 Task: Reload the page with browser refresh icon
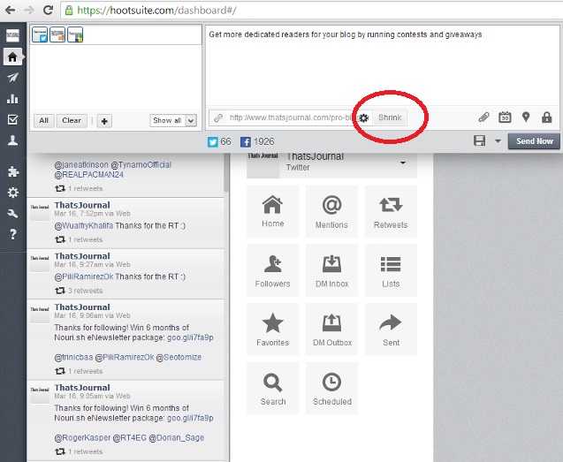48,10
